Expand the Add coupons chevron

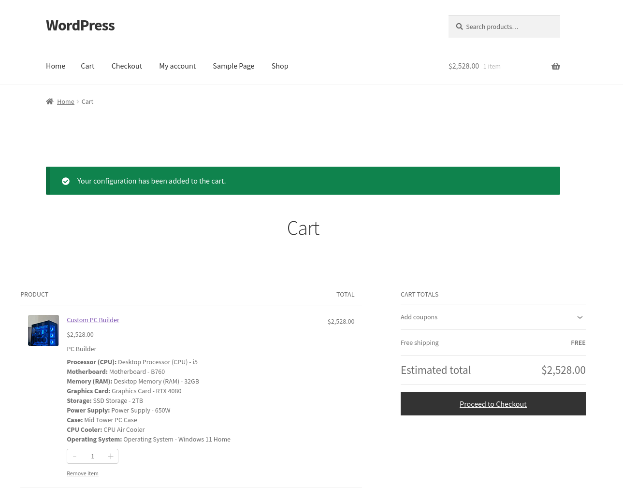coord(580,317)
